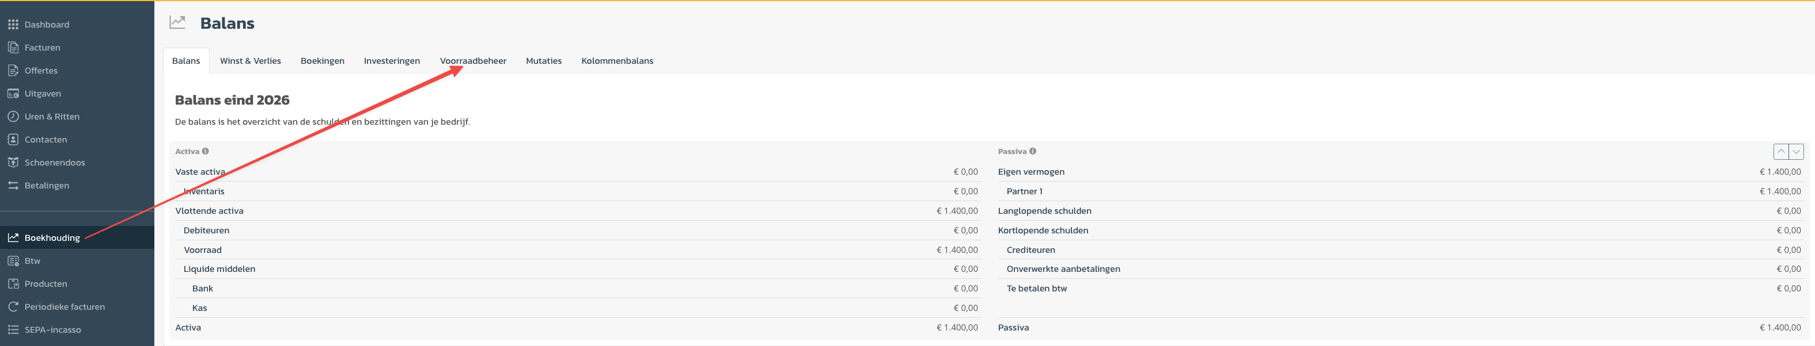The image size is (1815, 346).
Task: Open SEPA-incasso from the sidebar
Action: tap(53, 330)
